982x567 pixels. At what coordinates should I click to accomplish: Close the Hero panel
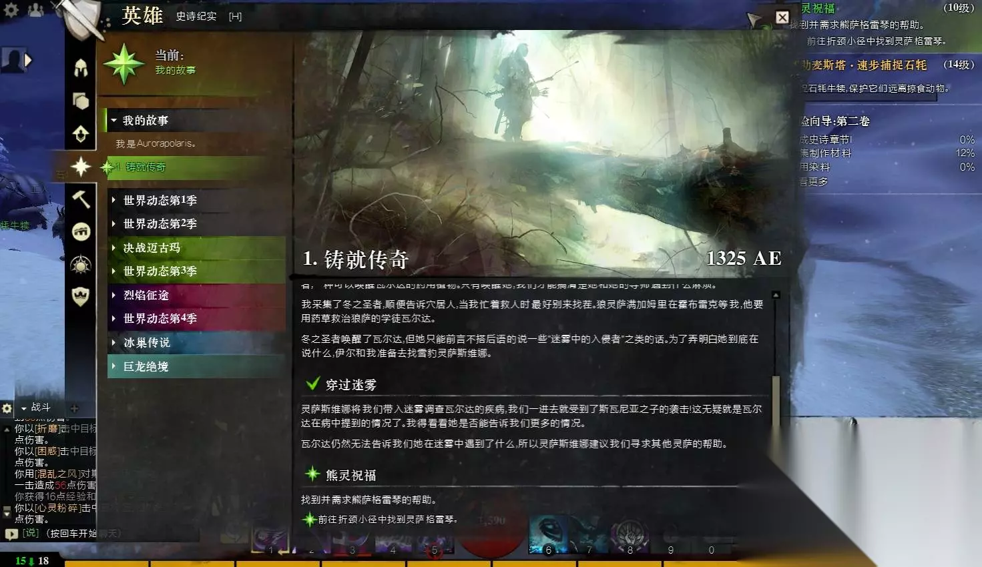pos(782,17)
